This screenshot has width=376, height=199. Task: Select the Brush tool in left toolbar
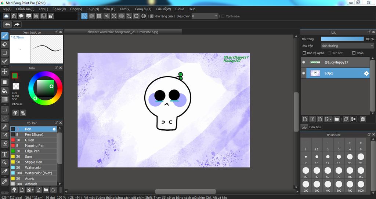click(4, 36)
